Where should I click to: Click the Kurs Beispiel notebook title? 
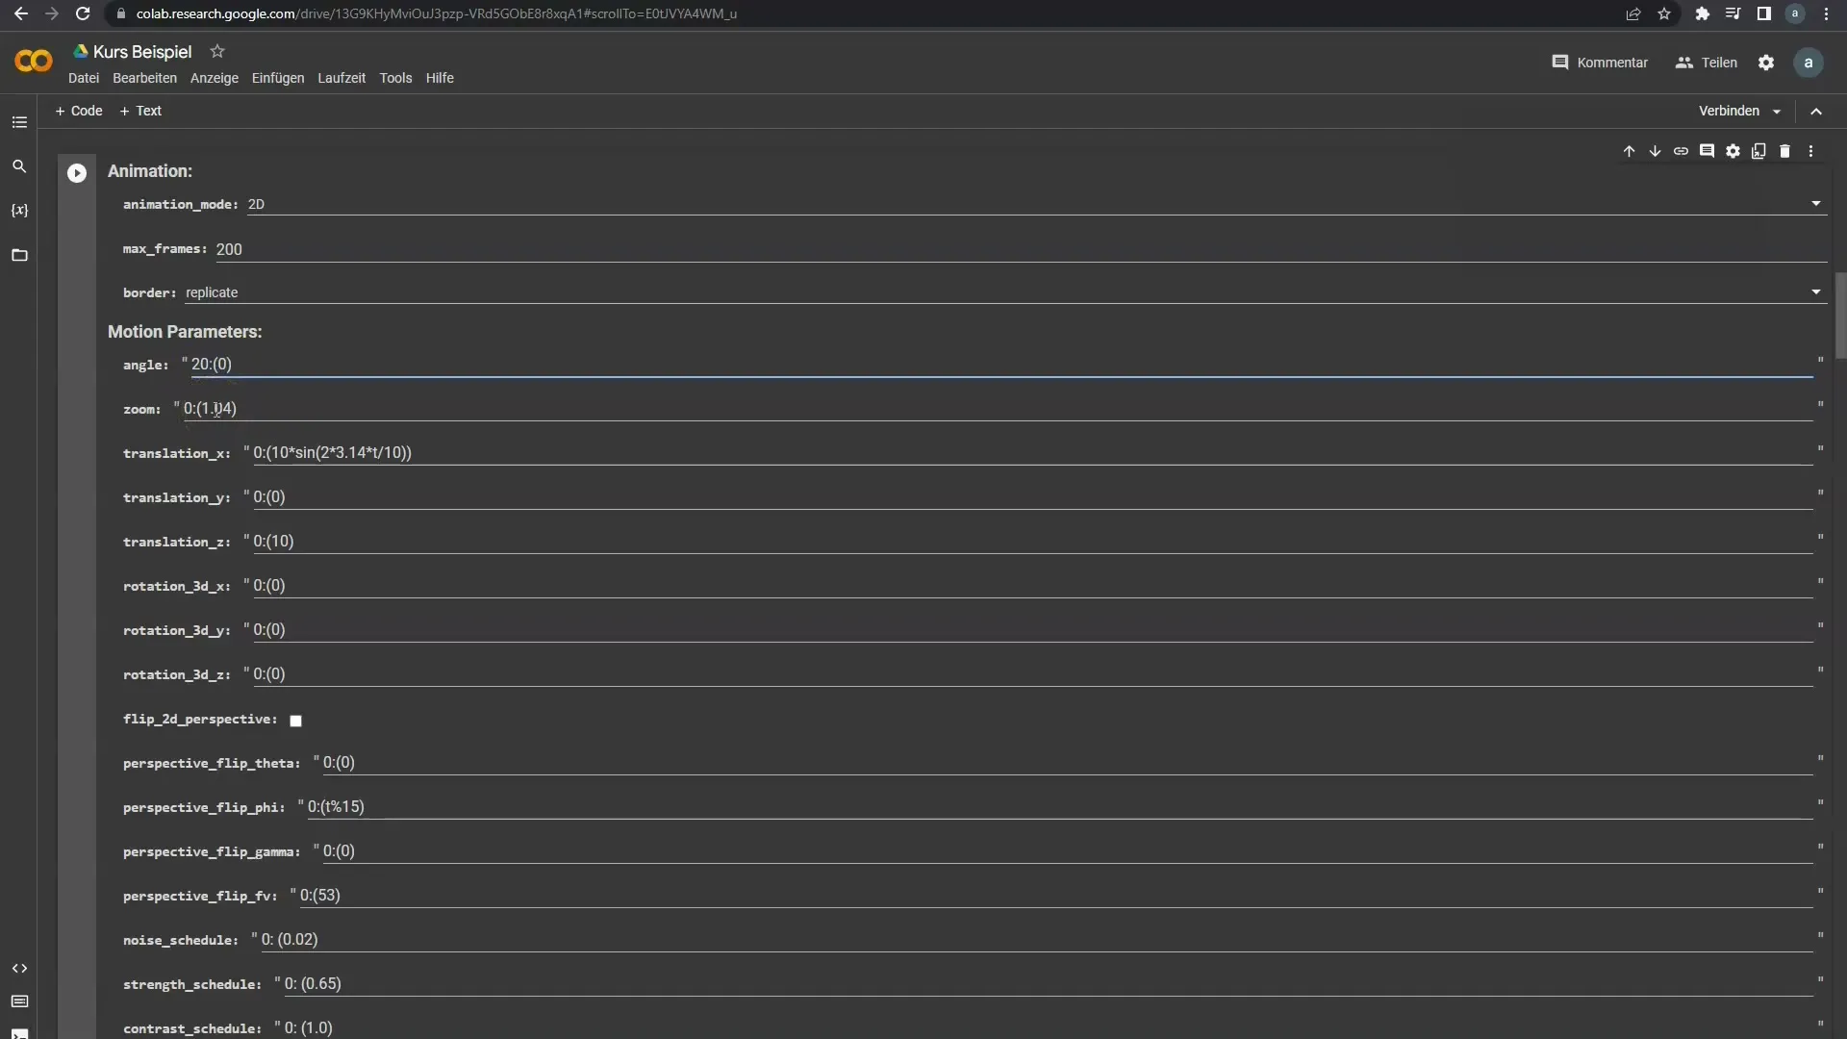[142, 52]
